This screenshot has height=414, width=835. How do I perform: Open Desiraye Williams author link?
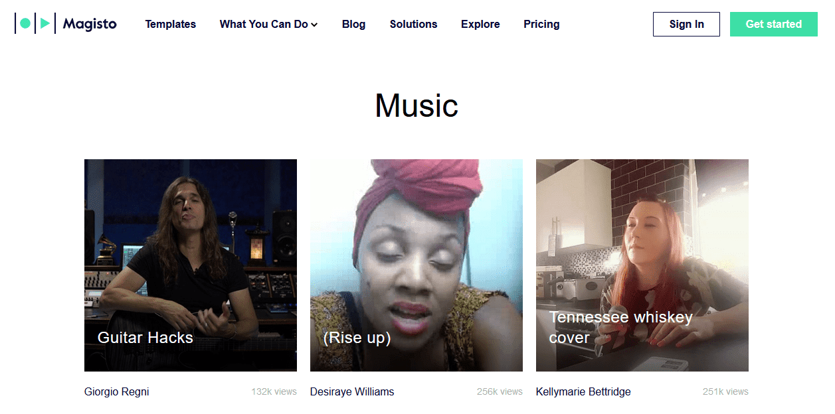(x=352, y=391)
